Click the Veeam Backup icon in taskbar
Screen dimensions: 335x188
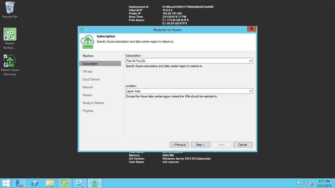[64, 183]
